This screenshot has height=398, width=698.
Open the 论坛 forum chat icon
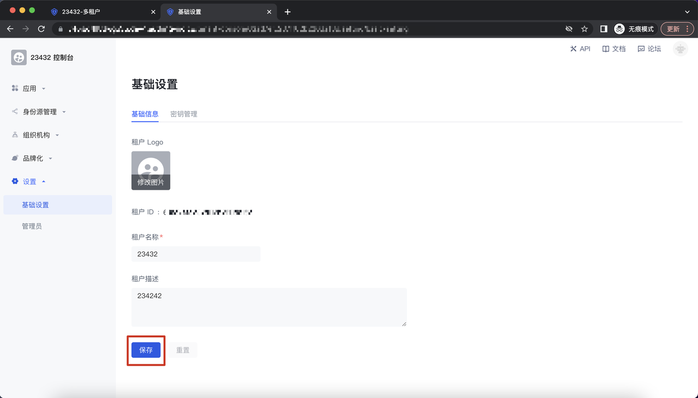pyautogui.click(x=641, y=49)
